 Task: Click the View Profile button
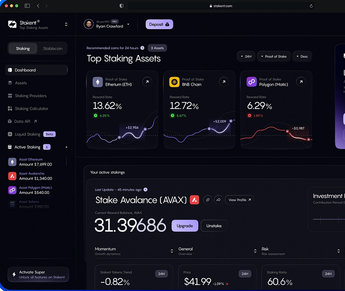239,200
